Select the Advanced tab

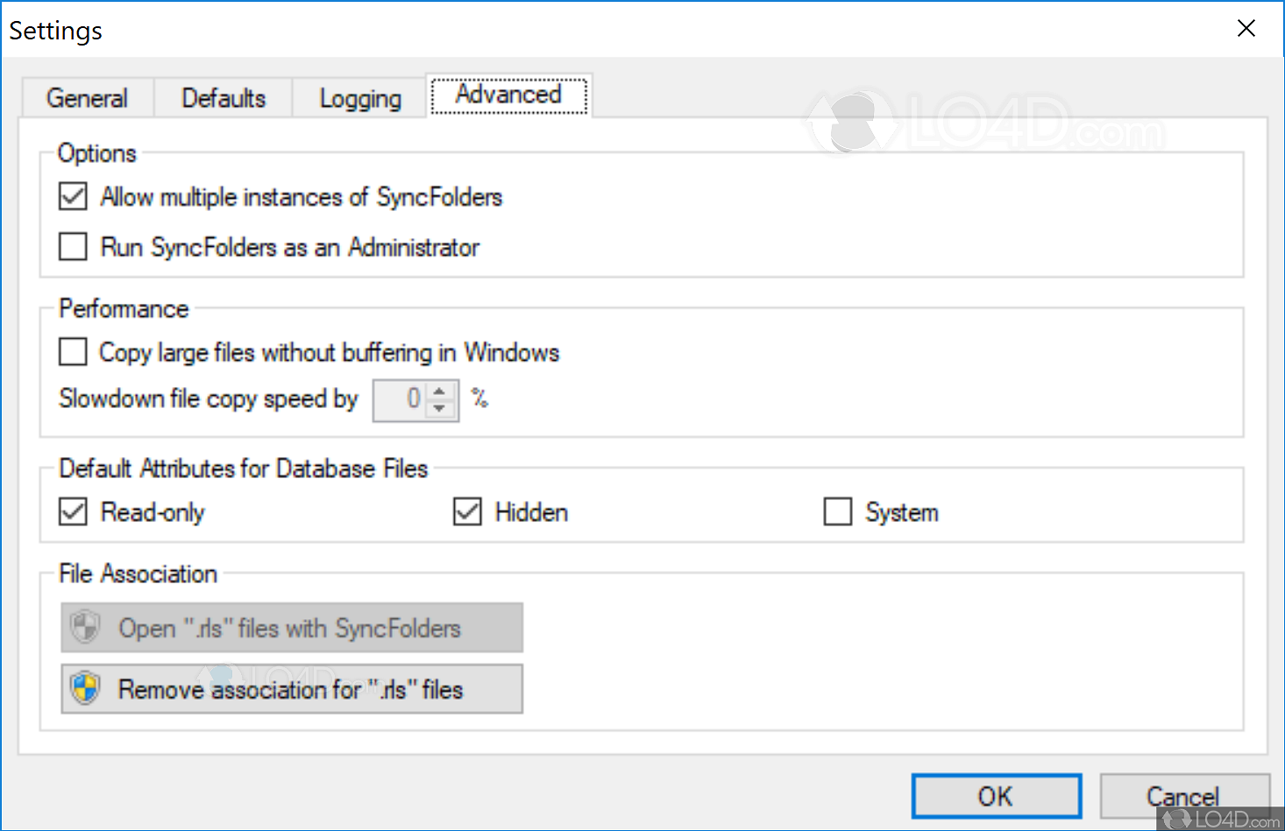(508, 95)
